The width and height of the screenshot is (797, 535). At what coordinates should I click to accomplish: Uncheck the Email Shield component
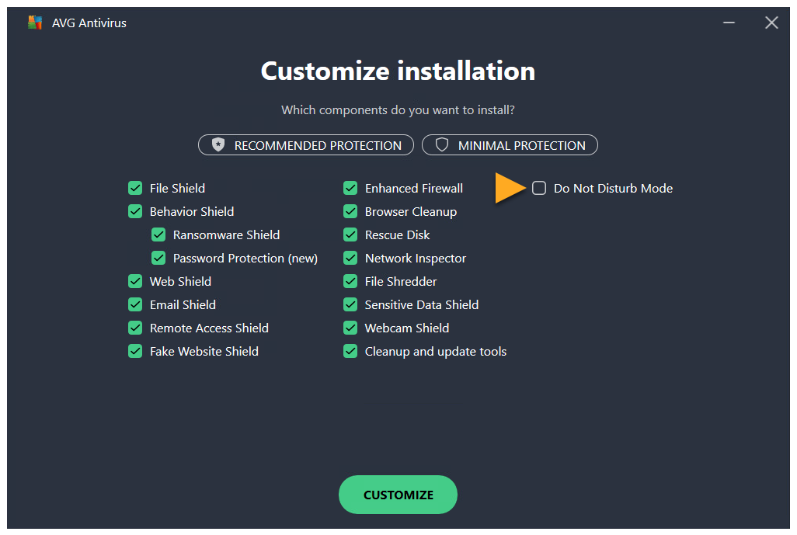tap(135, 304)
